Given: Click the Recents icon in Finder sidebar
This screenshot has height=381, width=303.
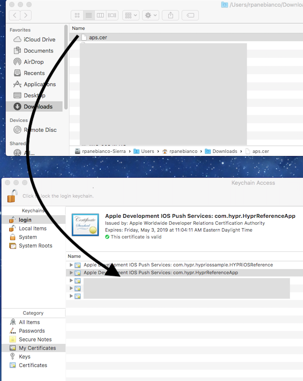Looking at the screenshot, I should tap(18, 73).
